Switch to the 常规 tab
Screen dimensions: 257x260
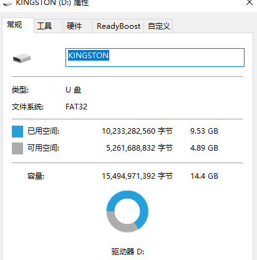[x=18, y=25]
